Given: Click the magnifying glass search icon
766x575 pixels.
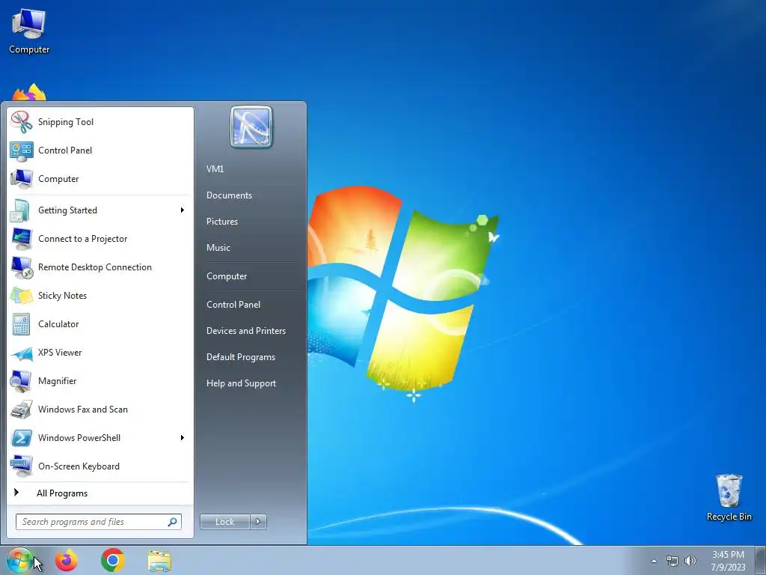Looking at the screenshot, I should tap(172, 522).
